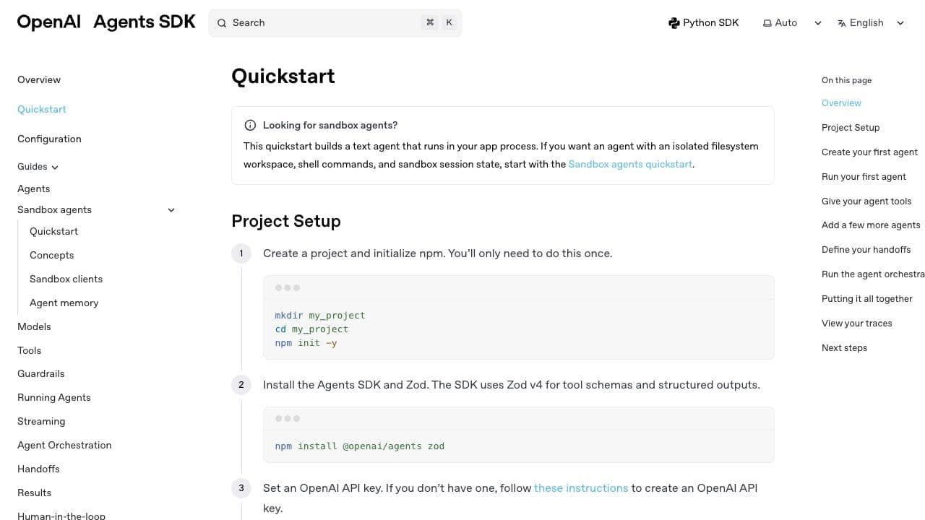
Task: Click the theme monitor icon beside Auto
Action: [767, 23]
